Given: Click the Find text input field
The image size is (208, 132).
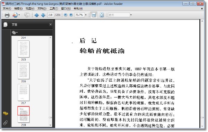Looking at the screenshot, I should [x=119, y=15].
